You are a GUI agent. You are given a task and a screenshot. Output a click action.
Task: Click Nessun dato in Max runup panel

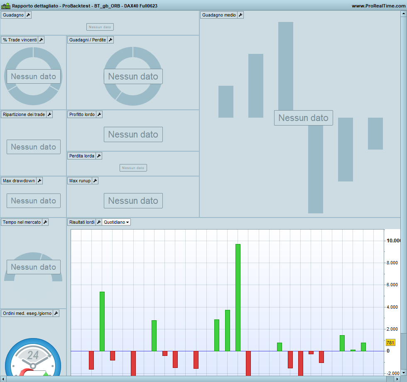click(x=133, y=201)
